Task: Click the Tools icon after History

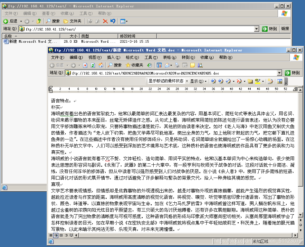Action: click(x=159, y=66)
